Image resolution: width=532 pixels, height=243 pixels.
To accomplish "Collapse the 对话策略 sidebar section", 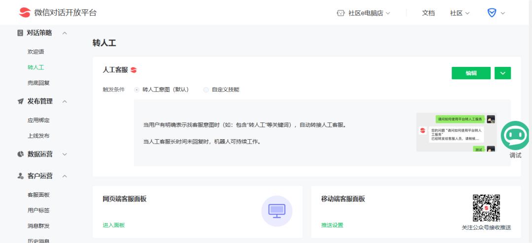I will [x=65, y=33].
